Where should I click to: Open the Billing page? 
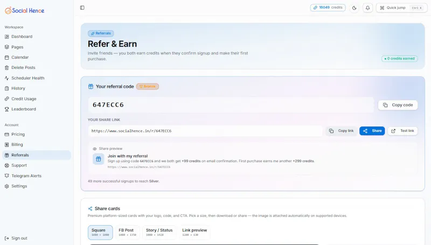37,144
